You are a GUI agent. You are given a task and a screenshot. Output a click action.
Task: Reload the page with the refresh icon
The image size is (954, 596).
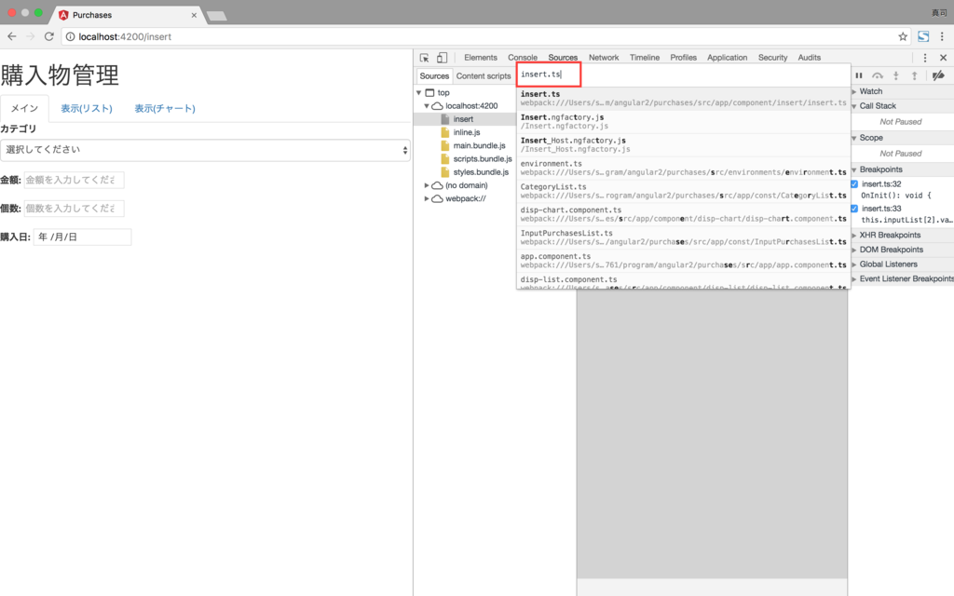click(x=49, y=36)
